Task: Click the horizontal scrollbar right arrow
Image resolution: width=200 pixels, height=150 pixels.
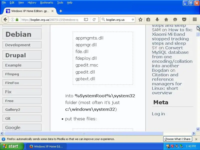Action: [x=193, y=133]
